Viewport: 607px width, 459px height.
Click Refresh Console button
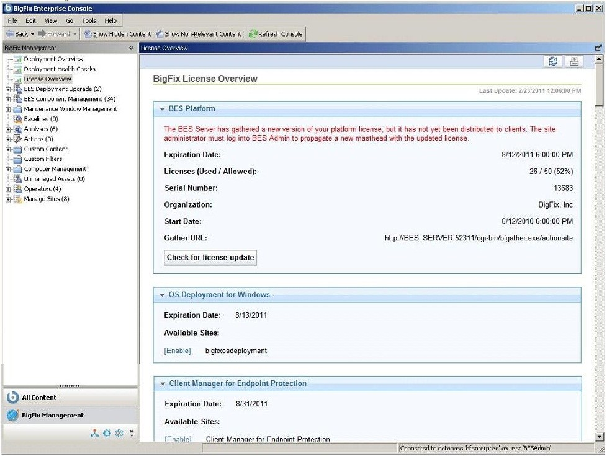point(276,34)
